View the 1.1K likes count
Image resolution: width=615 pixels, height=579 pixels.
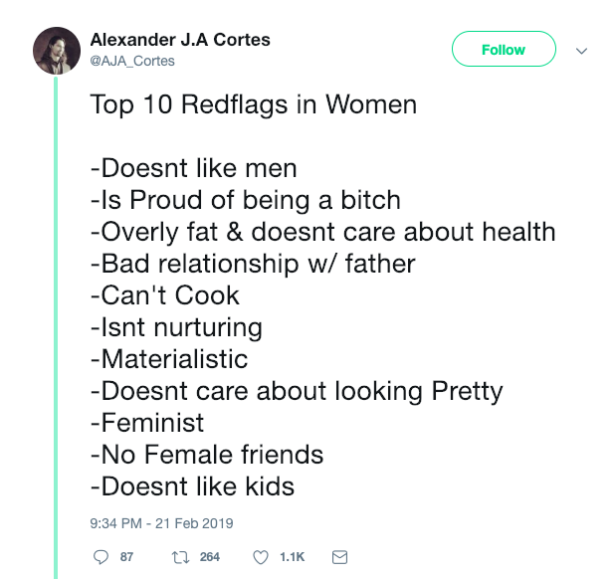point(292,556)
